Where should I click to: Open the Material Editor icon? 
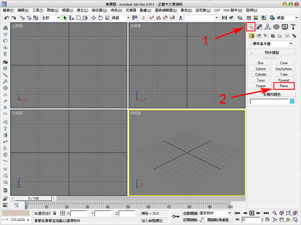point(264,18)
